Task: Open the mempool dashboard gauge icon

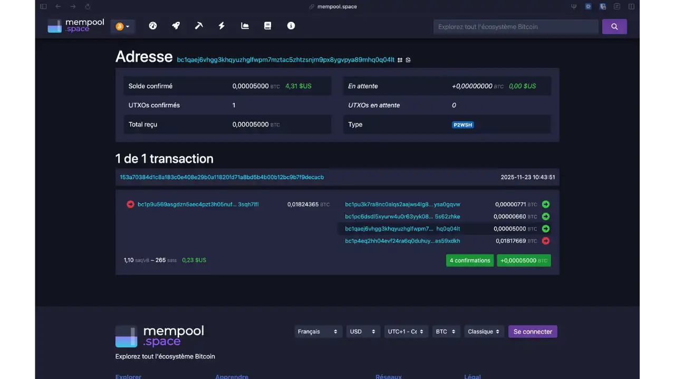Action: coord(153,25)
